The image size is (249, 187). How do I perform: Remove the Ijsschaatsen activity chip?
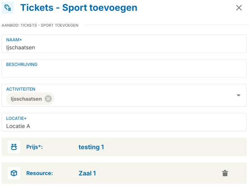coord(48,99)
